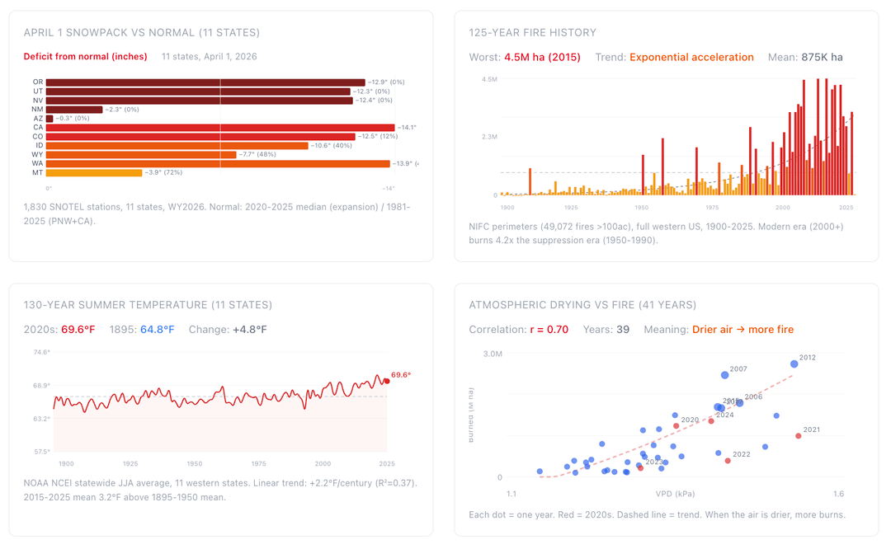Click the WY bar showing −7.7"
This screenshot has height=549, width=891.
(x=141, y=155)
